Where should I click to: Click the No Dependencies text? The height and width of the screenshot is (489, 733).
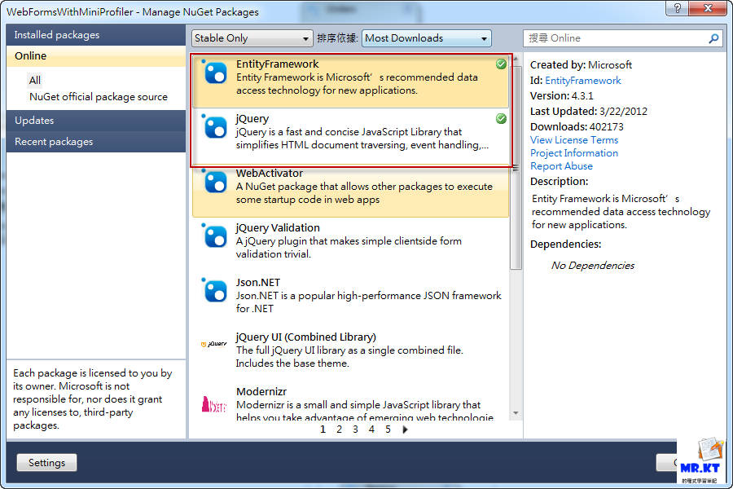[592, 266]
